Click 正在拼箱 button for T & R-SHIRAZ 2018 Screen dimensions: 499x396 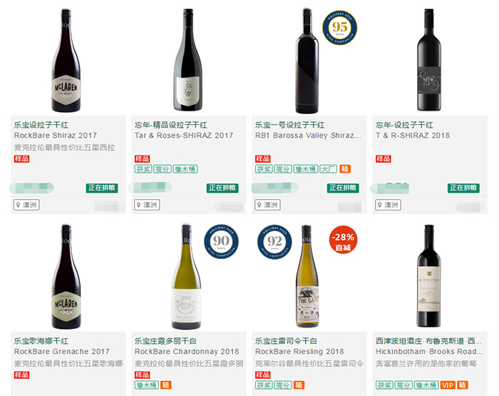click(463, 188)
